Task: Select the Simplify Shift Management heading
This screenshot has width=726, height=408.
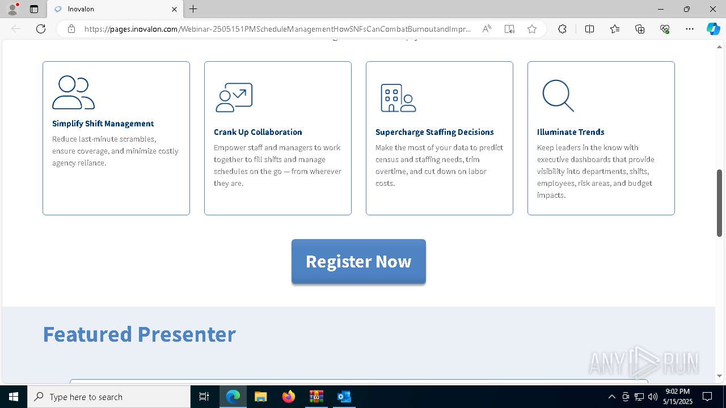Action: pos(103,124)
